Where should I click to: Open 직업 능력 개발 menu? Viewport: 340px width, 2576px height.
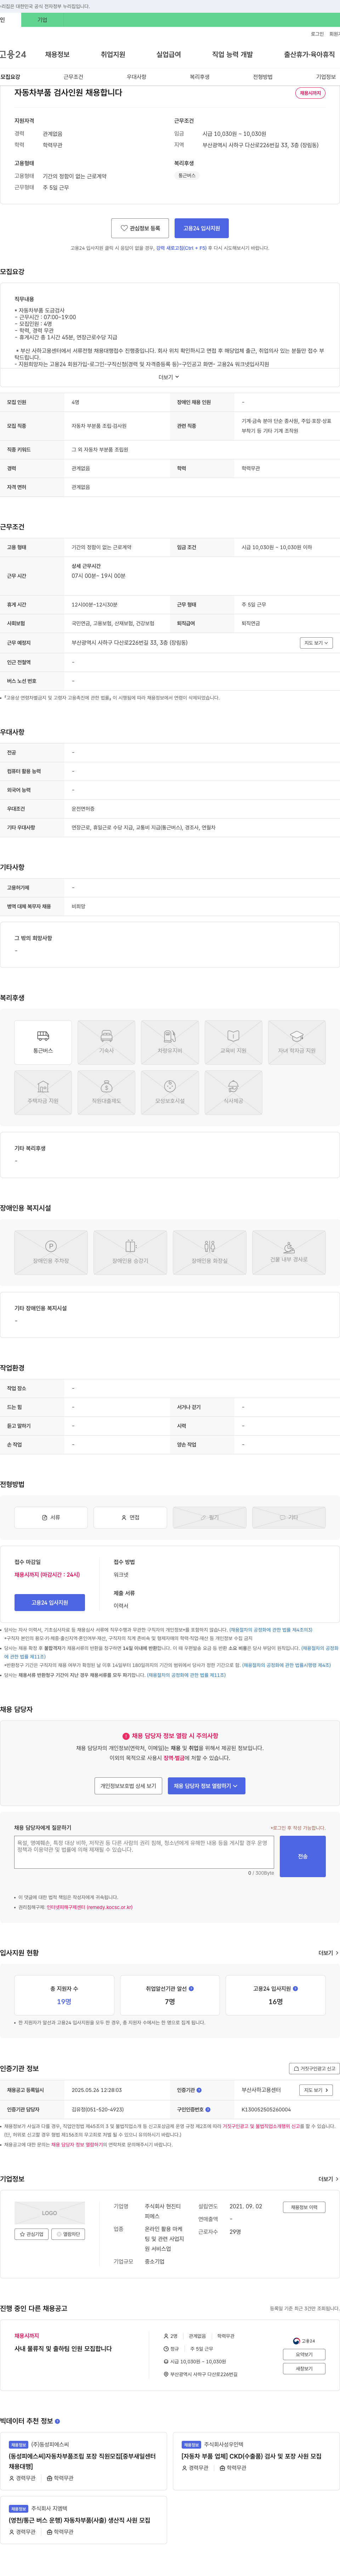pos(232,54)
